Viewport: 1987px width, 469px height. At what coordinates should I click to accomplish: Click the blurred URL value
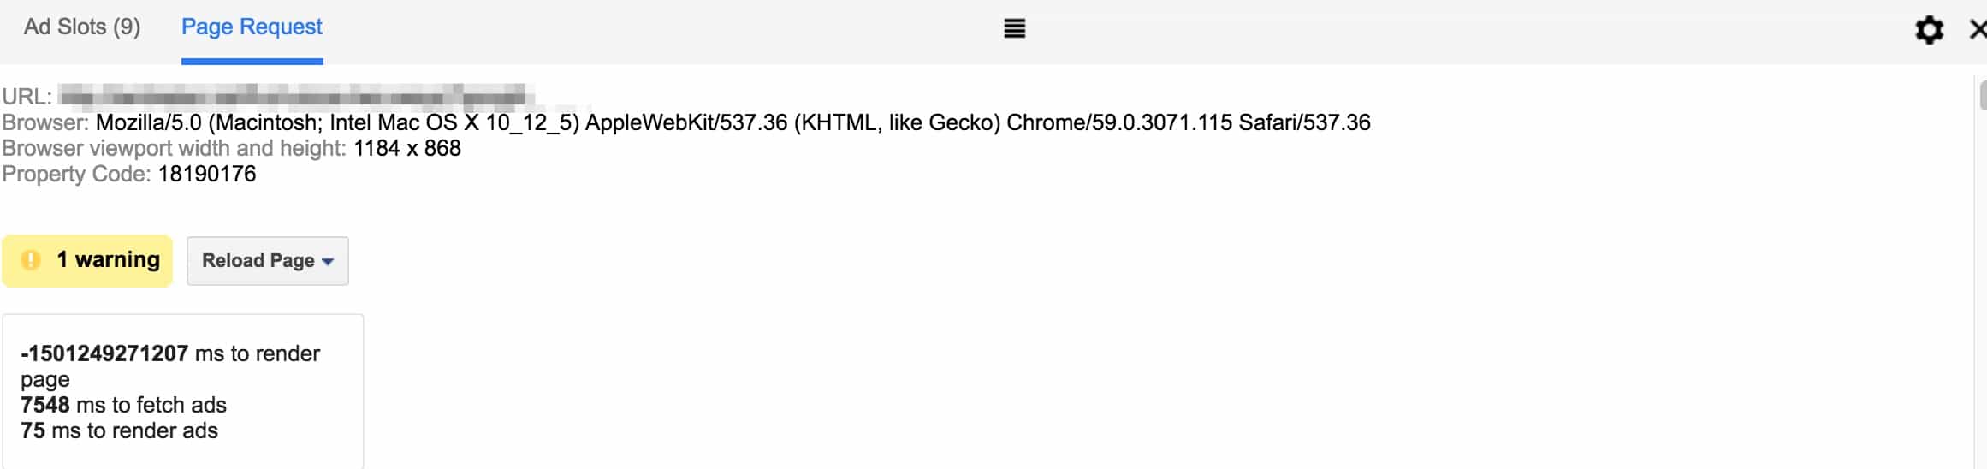pyautogui.click(x=295, y=97)
